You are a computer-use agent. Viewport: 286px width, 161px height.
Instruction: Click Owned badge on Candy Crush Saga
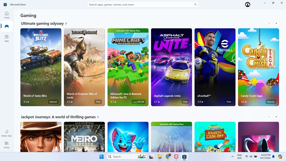(x=271, y=102)
